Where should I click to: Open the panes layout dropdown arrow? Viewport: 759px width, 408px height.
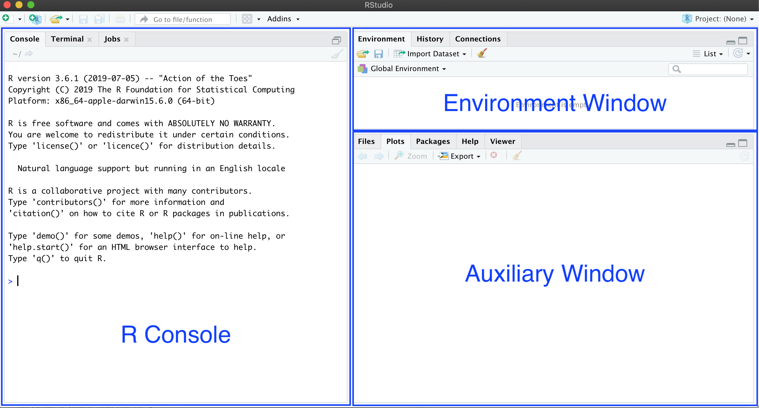point(259,19)
